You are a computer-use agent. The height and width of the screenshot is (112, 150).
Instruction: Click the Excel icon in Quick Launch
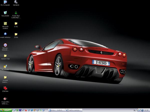[17, 110]
